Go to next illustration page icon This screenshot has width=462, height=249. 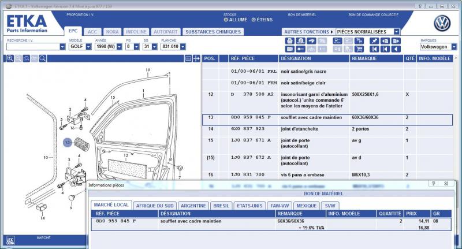tap(396, 41)
